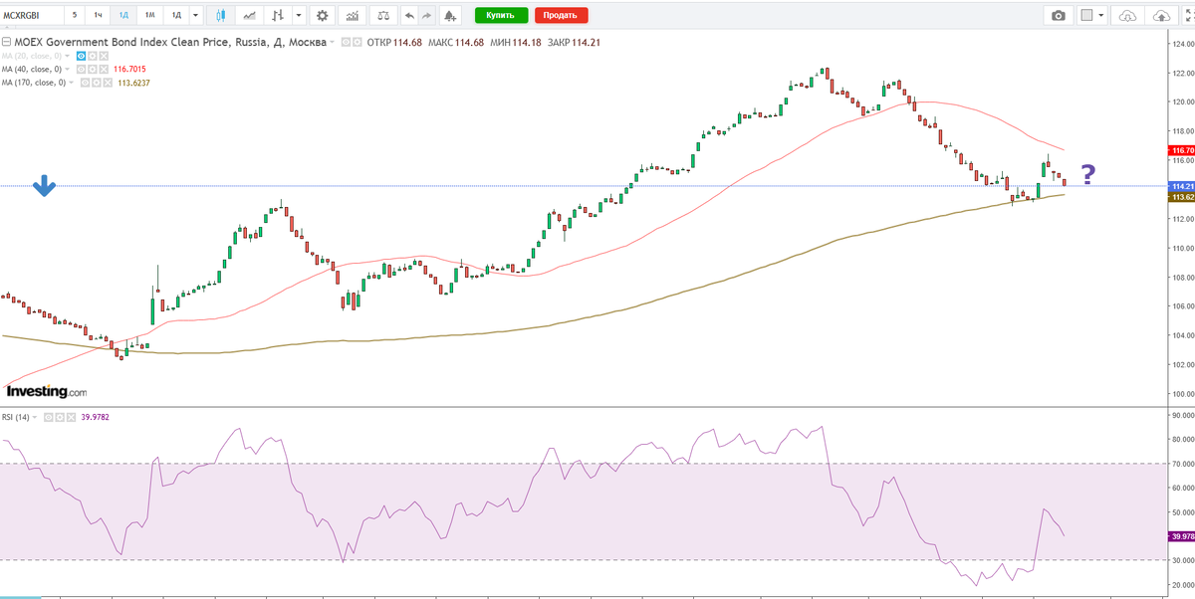This screenshot has height=599, width=1195.
Task: Remove the MA 40 indicator
Action: pos(104,69)
